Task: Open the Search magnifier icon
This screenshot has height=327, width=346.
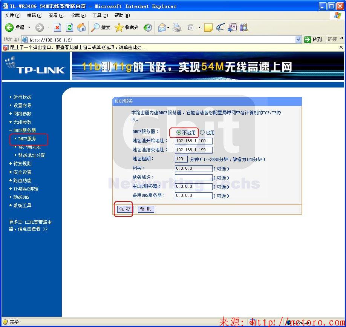Action: click(x=95, y=28)
